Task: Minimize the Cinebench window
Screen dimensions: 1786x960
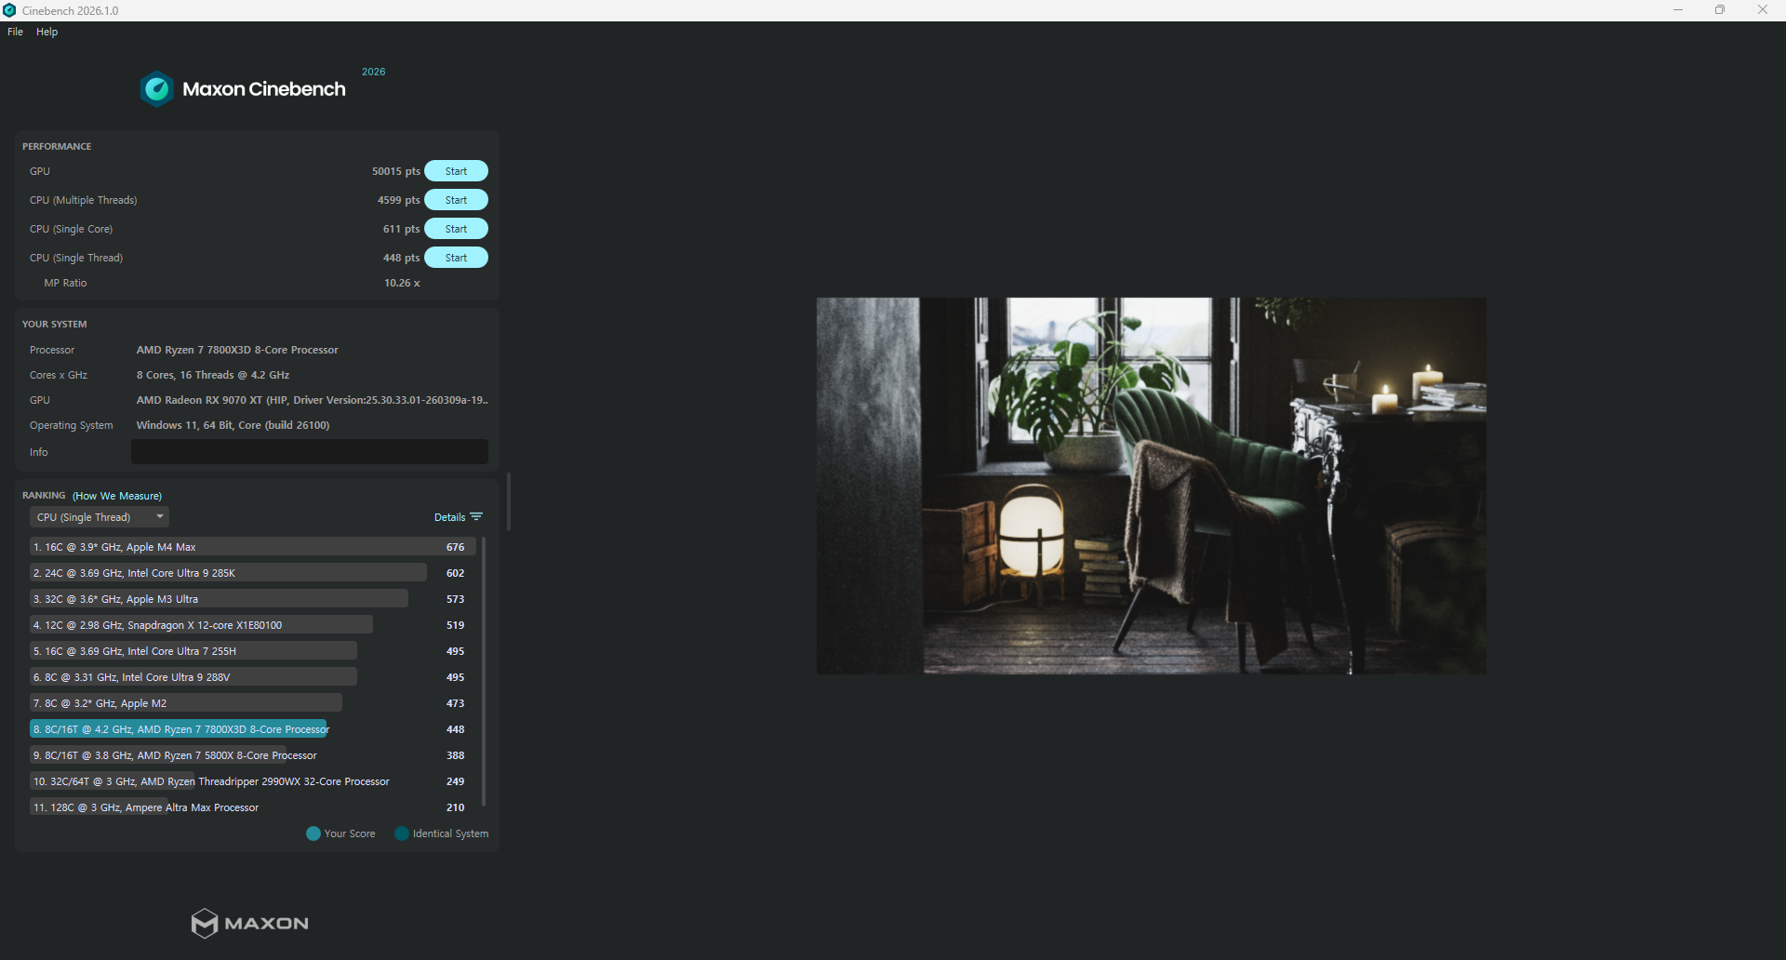Action: (x=1678, y=10)
